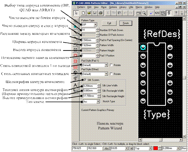Select the Place Arc tool
The height and width of the screenshot is (152, 188).
click(x=75, y=38)
